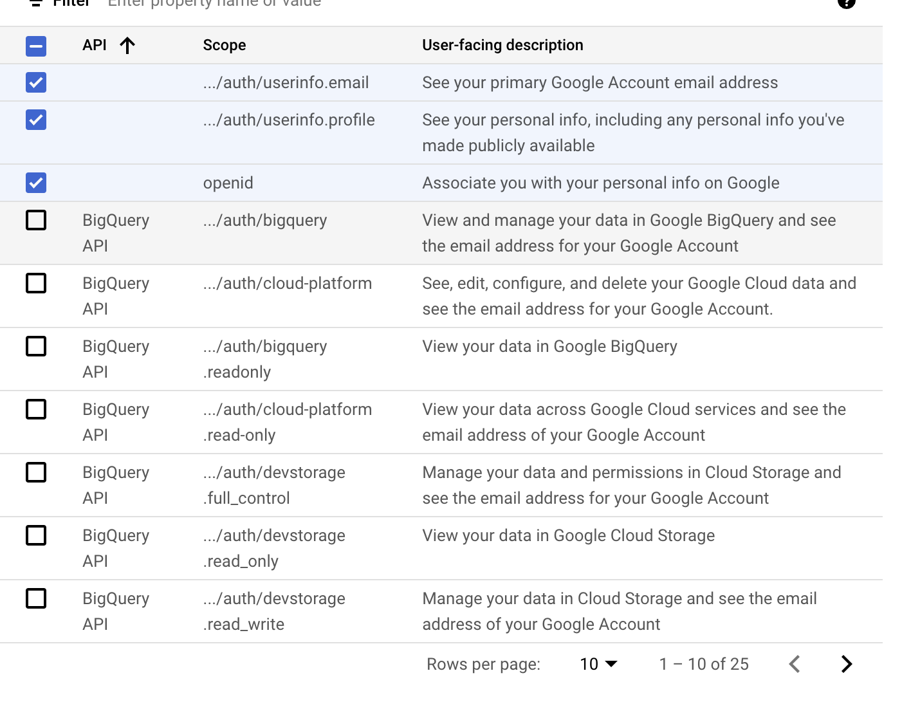Toggle the select-all header checkbox
Screen dimensions: 920x709
pos(36,46)
